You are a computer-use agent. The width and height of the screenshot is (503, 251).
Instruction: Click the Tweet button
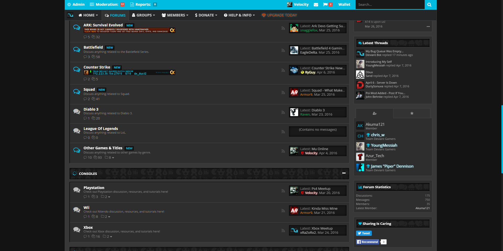(364, 233)
